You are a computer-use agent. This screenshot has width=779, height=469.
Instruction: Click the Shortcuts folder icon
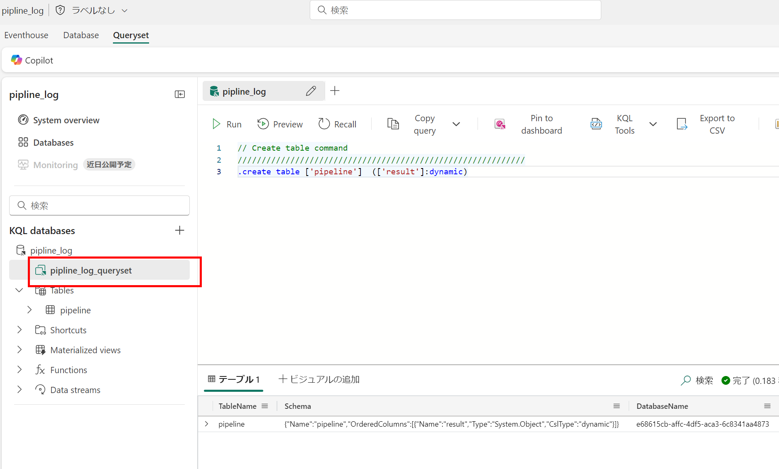(40, 330)
